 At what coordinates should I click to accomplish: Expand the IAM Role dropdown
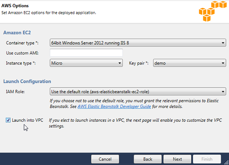[138, 92]
